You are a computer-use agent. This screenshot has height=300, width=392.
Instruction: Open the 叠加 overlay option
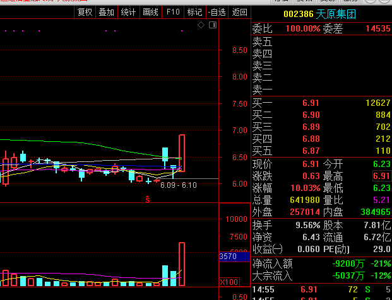click(x=107, y=12)
